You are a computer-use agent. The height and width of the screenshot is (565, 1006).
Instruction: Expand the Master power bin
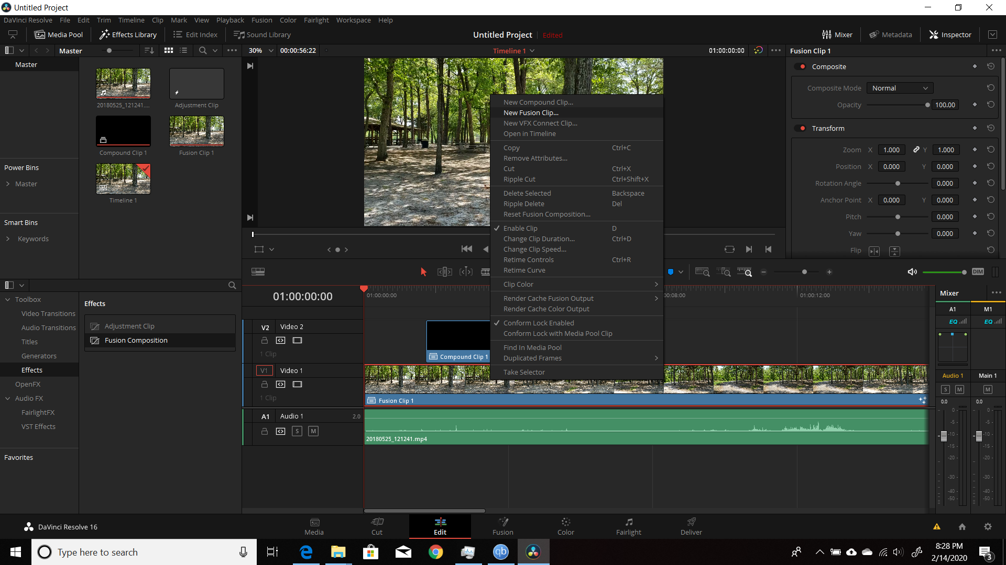click(x=8, y=184)
